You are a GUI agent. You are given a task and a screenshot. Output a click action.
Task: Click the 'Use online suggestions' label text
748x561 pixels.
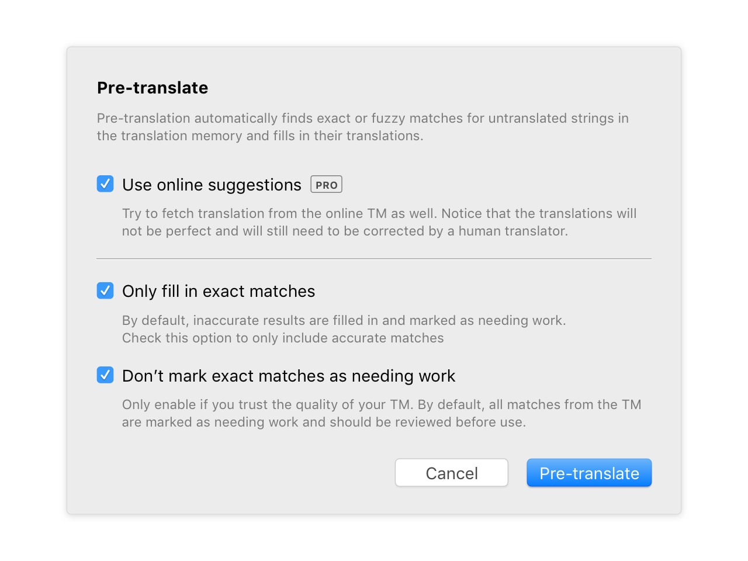point(212,185)
